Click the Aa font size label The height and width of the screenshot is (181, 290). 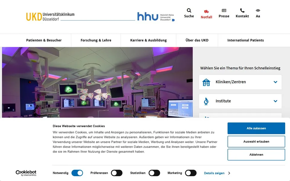pos(258,16)
